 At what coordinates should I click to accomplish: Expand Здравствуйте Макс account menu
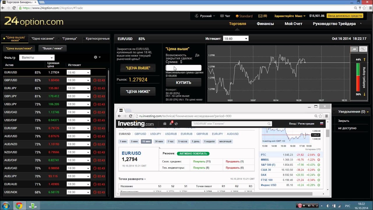[290, 16]
